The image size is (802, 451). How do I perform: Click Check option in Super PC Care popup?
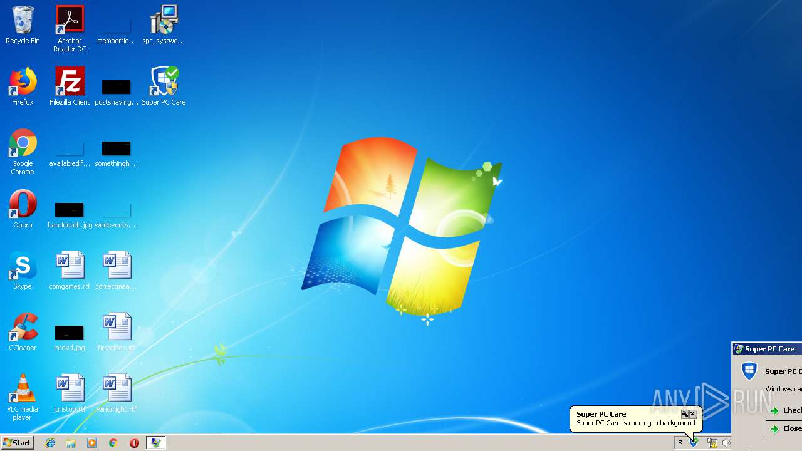pos(785,410)
